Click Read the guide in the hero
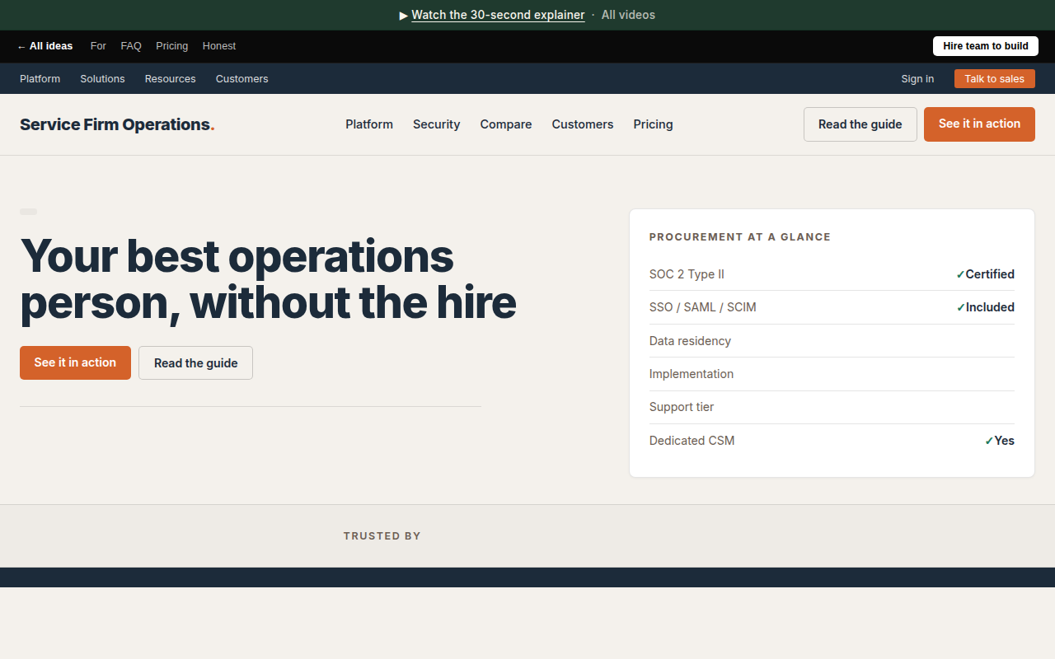1055x659 pixels. click(x=195, y=362)
